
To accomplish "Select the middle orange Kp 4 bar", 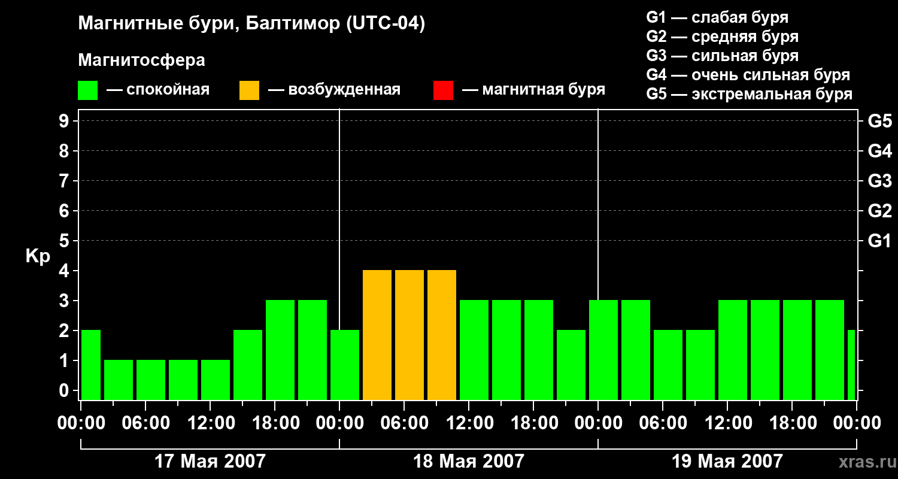I will [409, 335].
